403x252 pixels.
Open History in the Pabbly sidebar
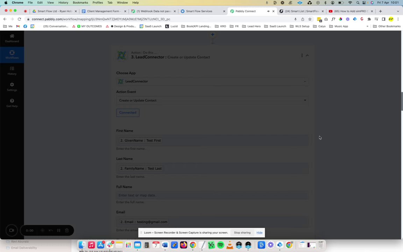coord(12,71)
